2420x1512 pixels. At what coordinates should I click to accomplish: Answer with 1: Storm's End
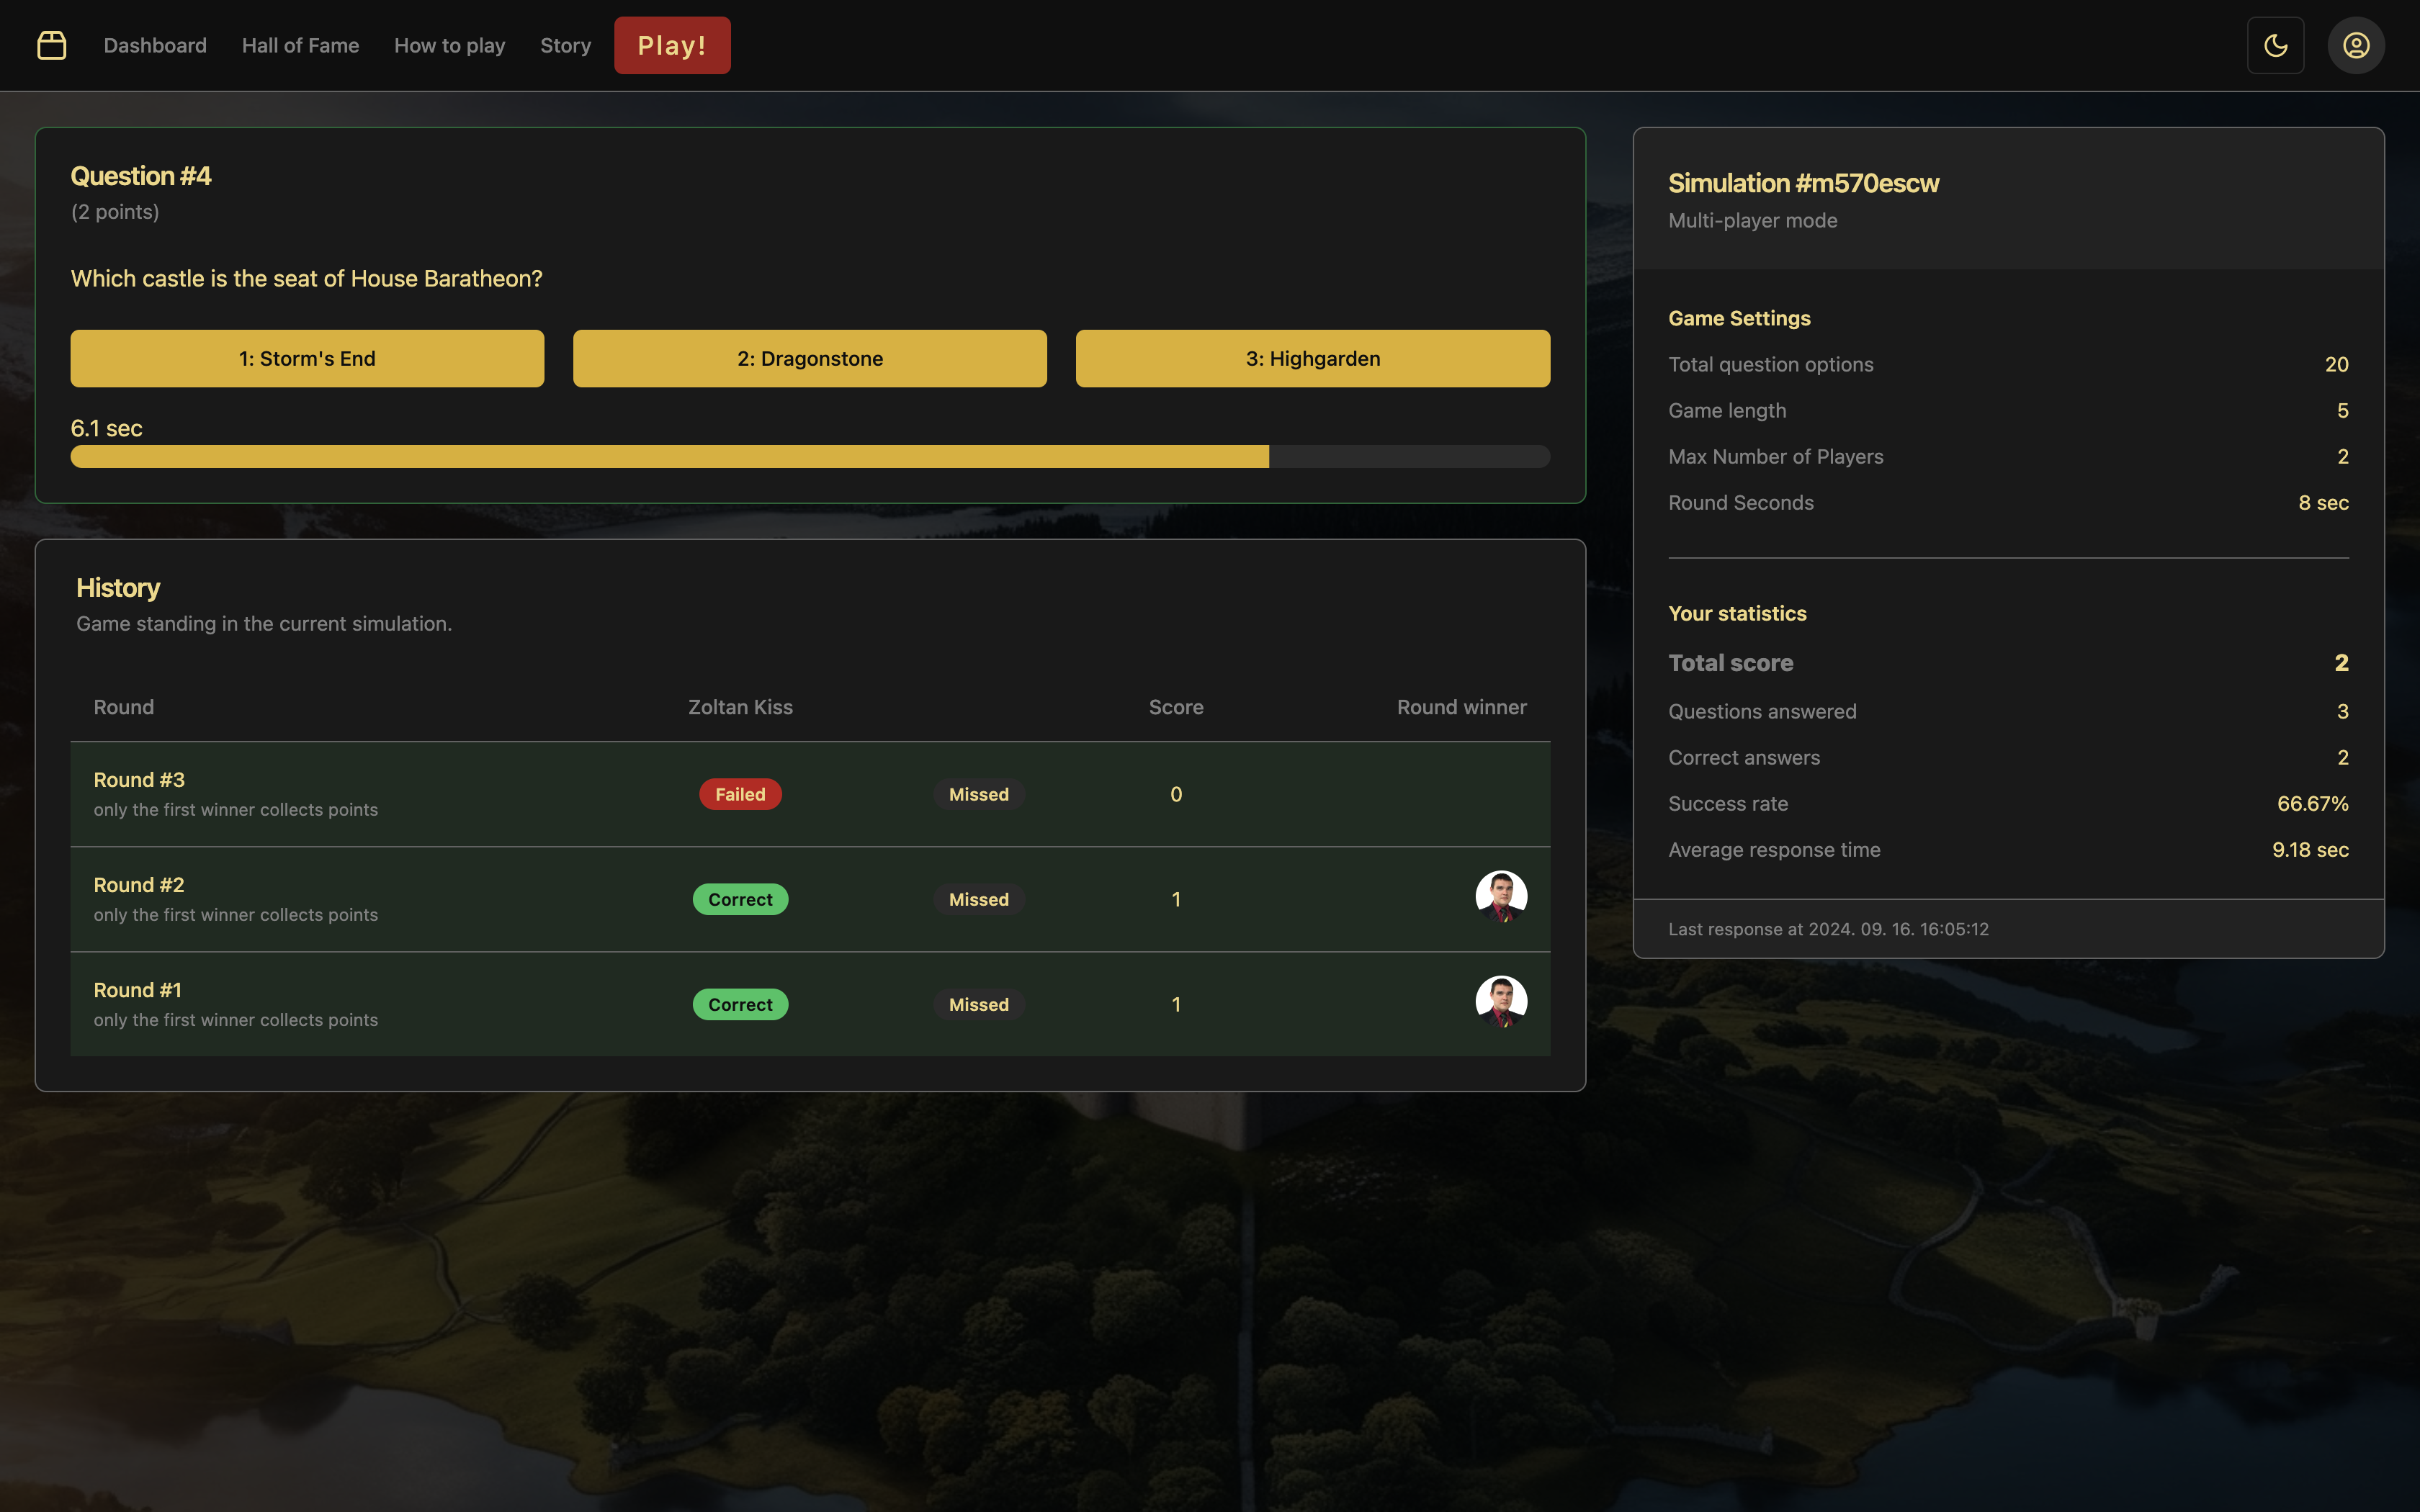(307, 358)
